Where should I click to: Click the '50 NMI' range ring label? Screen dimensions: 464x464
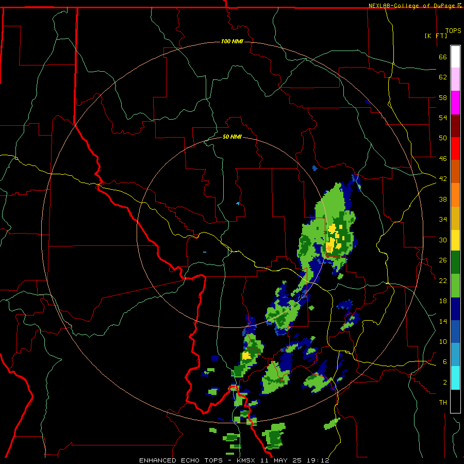click(x=232, y=137)
